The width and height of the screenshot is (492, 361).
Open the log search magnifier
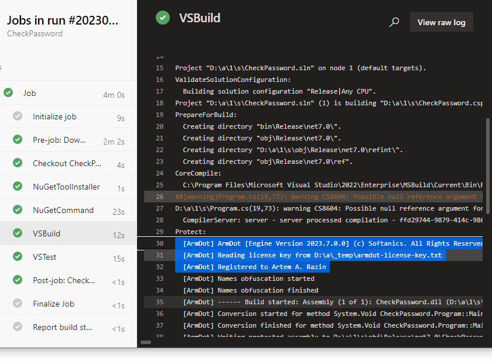tap(394, 22)
